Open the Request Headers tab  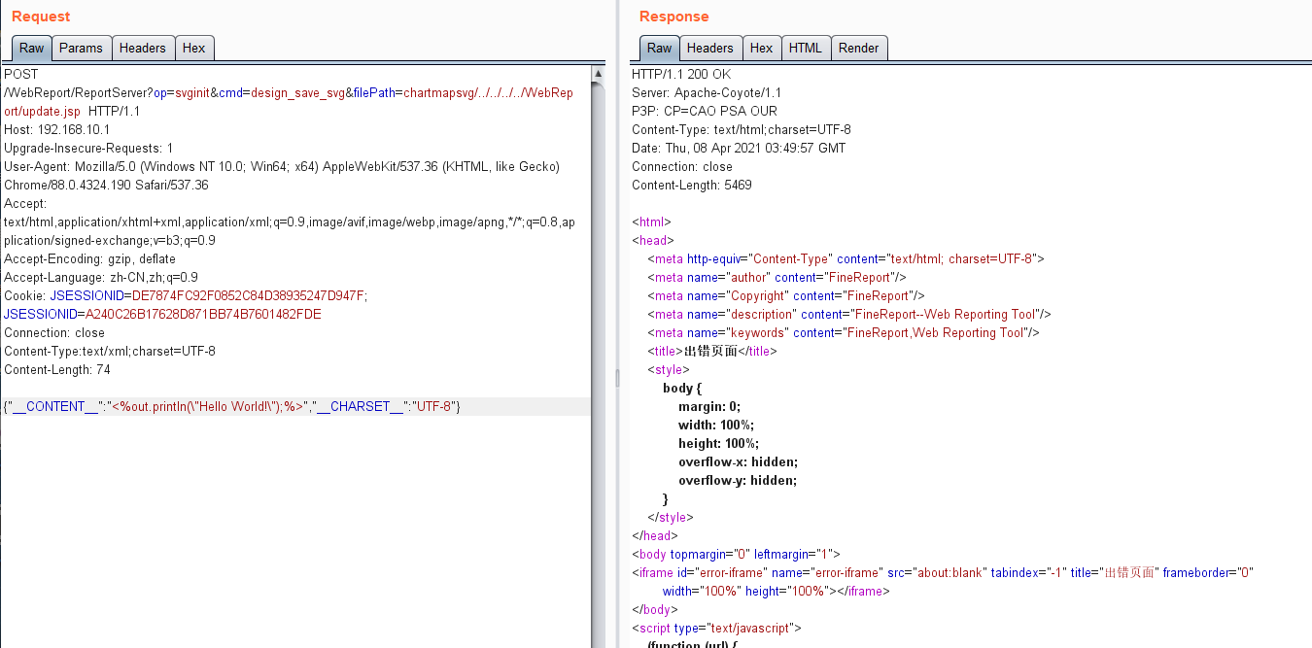click(x=143, y=48)
